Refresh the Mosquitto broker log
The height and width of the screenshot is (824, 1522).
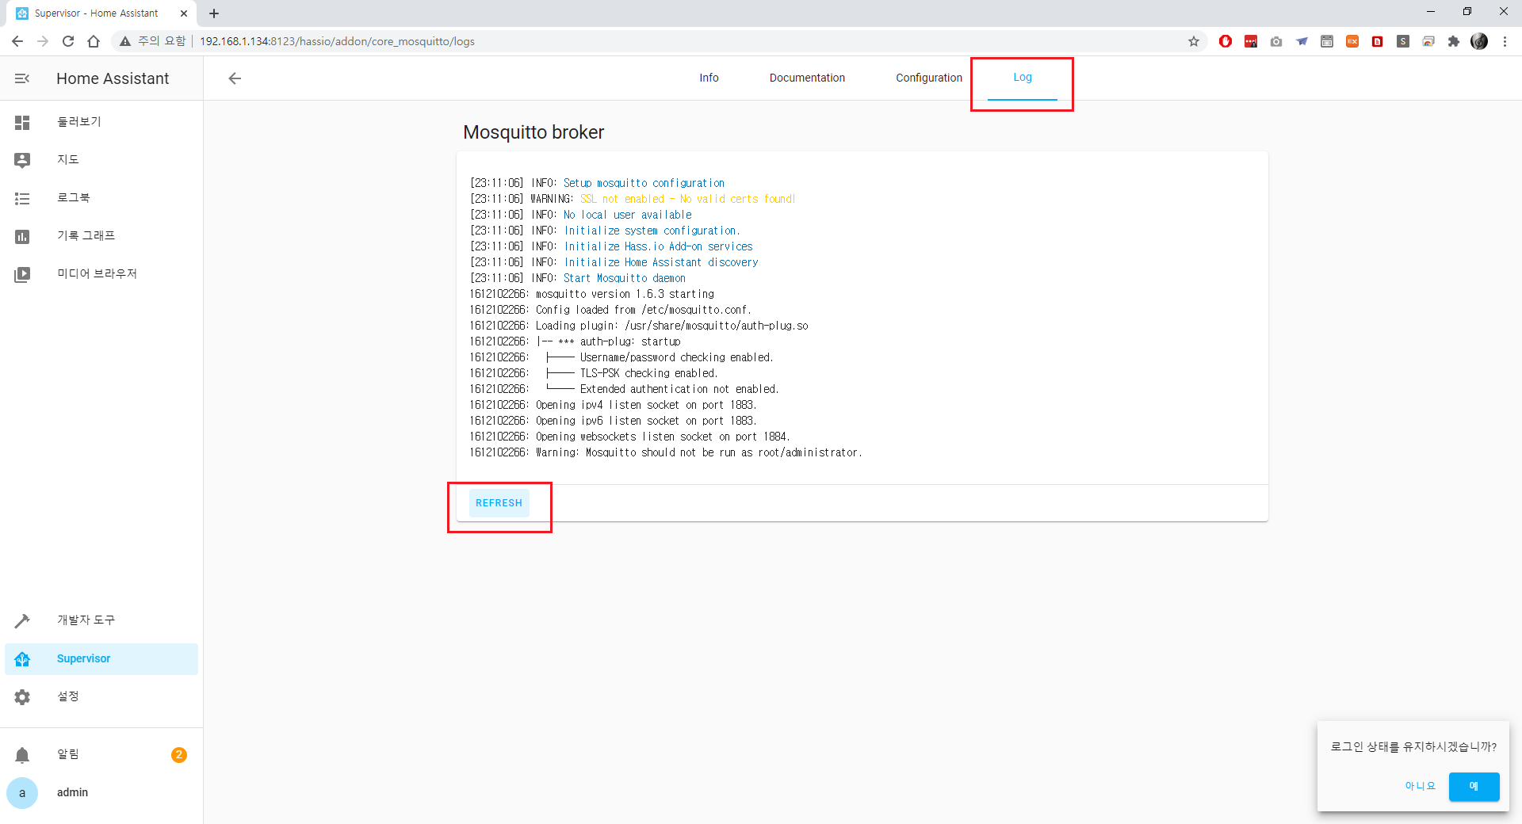(x=499, y=503)
